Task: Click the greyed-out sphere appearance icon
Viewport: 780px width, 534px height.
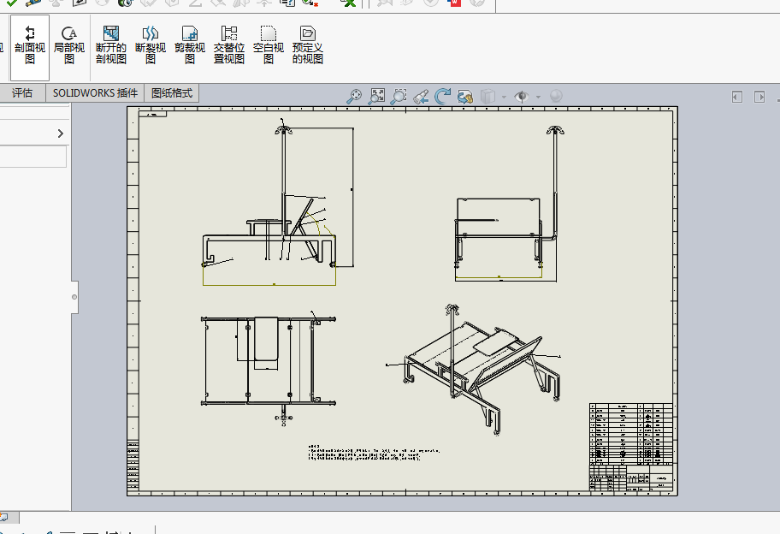Action: pyautogui.click(x=556, y=96)
